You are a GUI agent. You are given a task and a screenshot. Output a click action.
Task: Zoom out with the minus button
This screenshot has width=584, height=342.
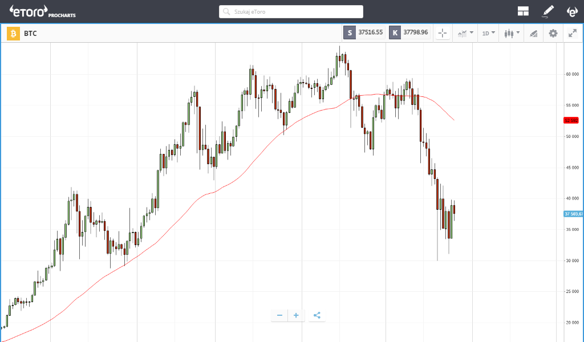(279, 316)
